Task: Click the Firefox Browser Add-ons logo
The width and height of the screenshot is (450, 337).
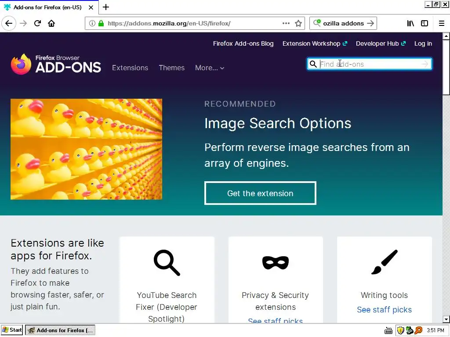Action: pos(56,64)
